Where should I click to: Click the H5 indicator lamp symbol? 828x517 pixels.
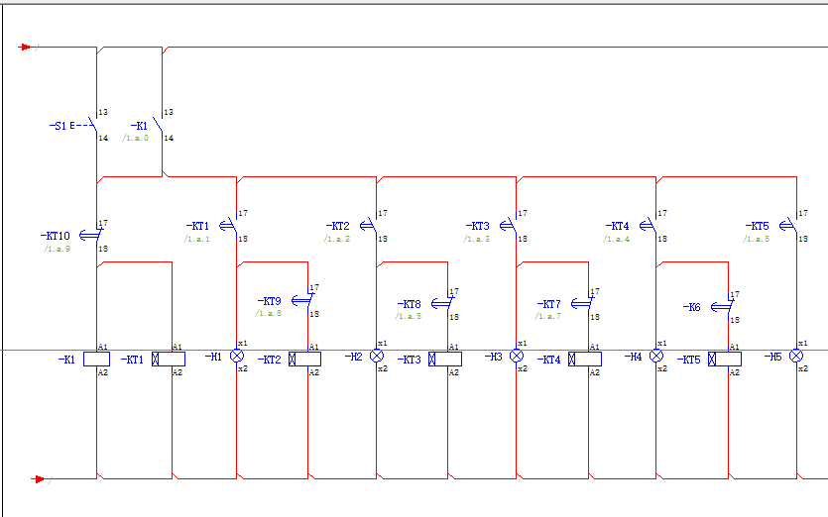tap(796, 356)
